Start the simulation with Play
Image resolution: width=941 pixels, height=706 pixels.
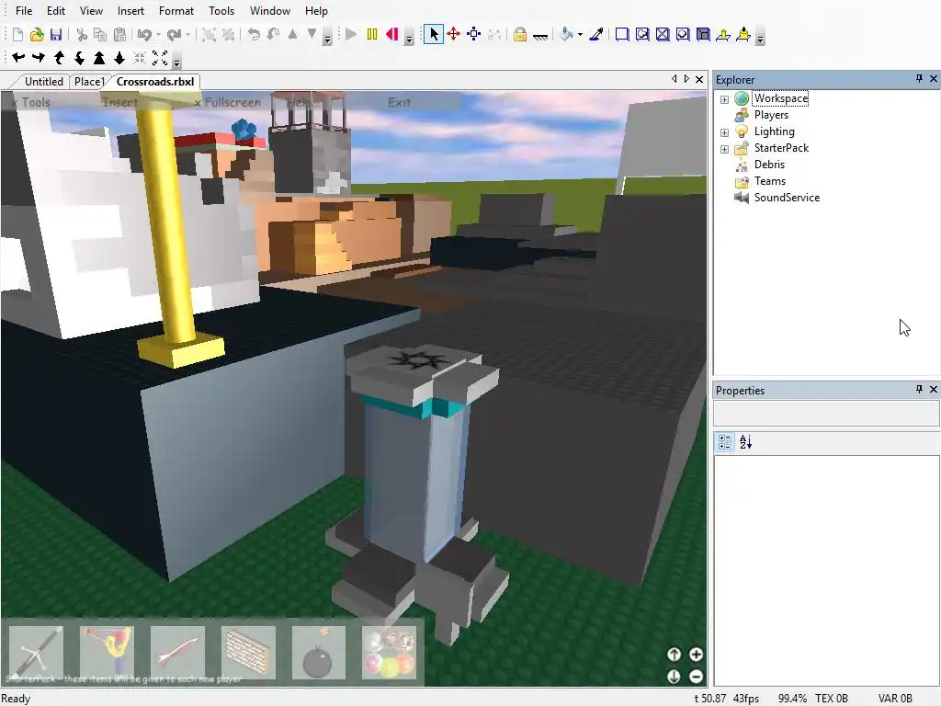[351, 34]
